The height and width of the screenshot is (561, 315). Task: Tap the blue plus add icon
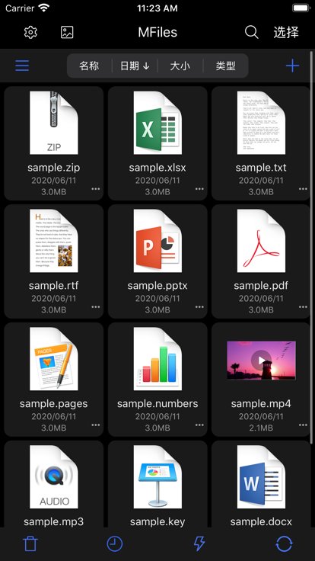(x=292, y=66)
